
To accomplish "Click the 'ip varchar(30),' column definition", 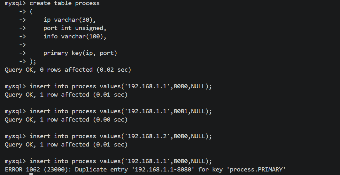I will [x=70, y=20].
